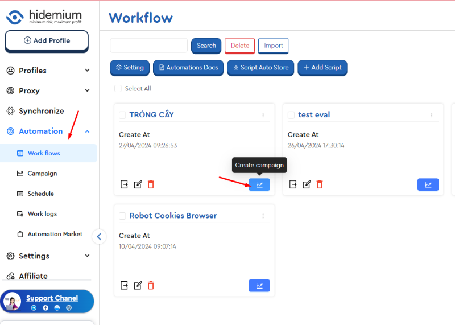This screenshot has width=455, height=325.
Task: Check the Select All checkbox
Action: 118,89
